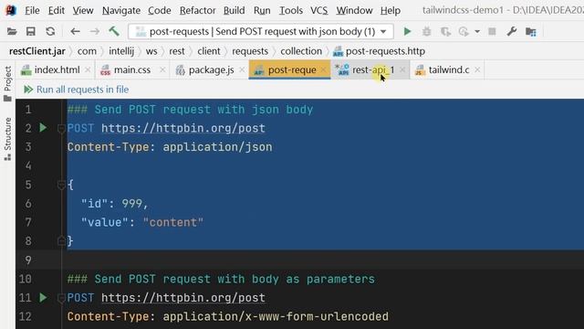
Task: Close the index.html tab
Action: [88, 69]
